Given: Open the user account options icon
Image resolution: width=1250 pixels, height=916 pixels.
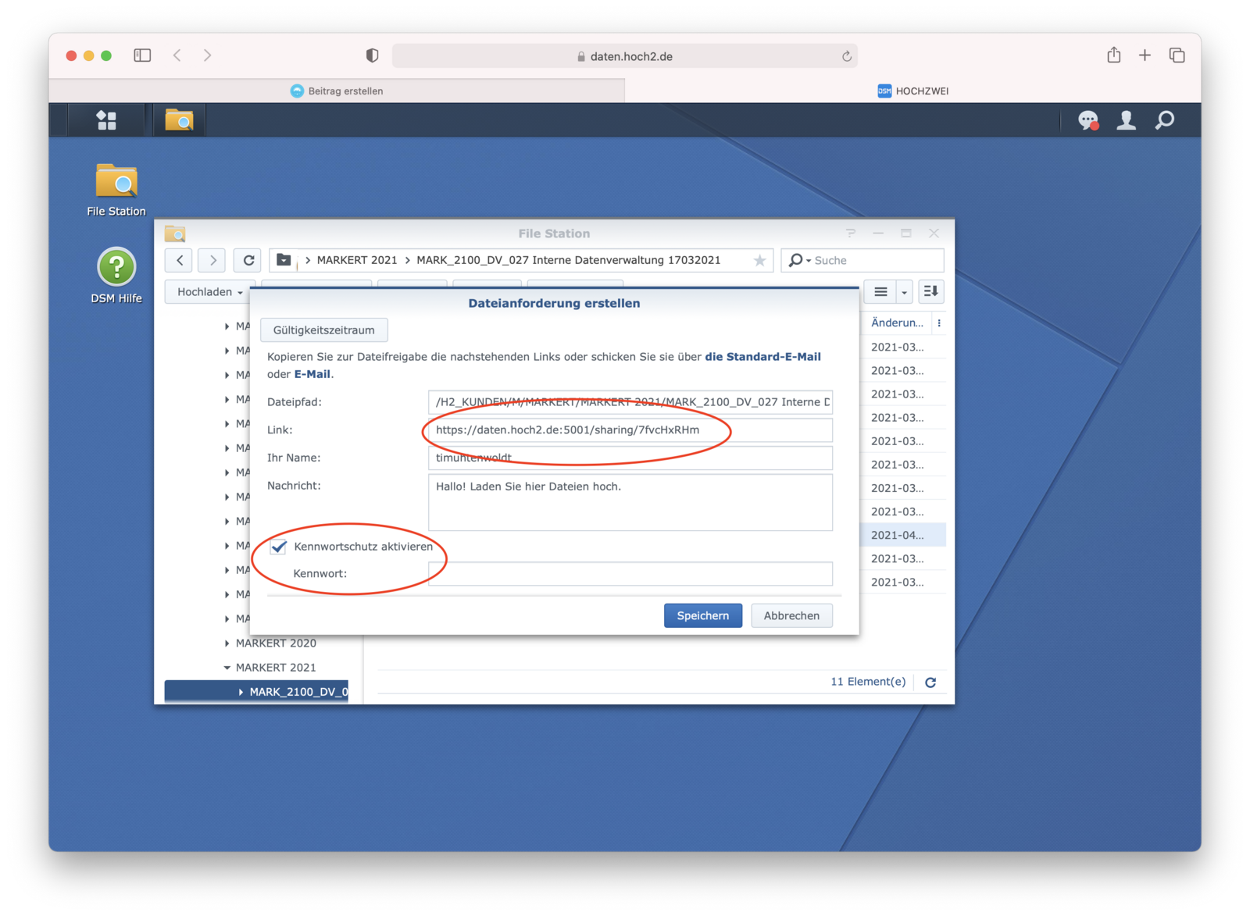Looking at the screenshot, I should 1126,120.
